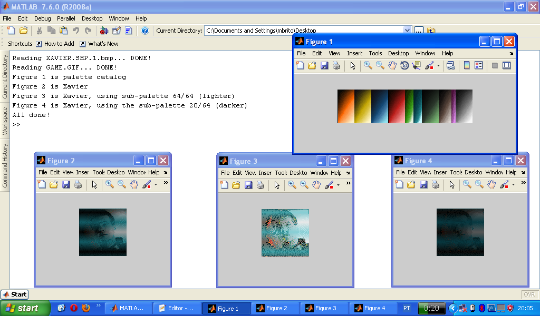
Task: Click Rotate 3D tool in Figure 1
Action: tap(404, 65)
